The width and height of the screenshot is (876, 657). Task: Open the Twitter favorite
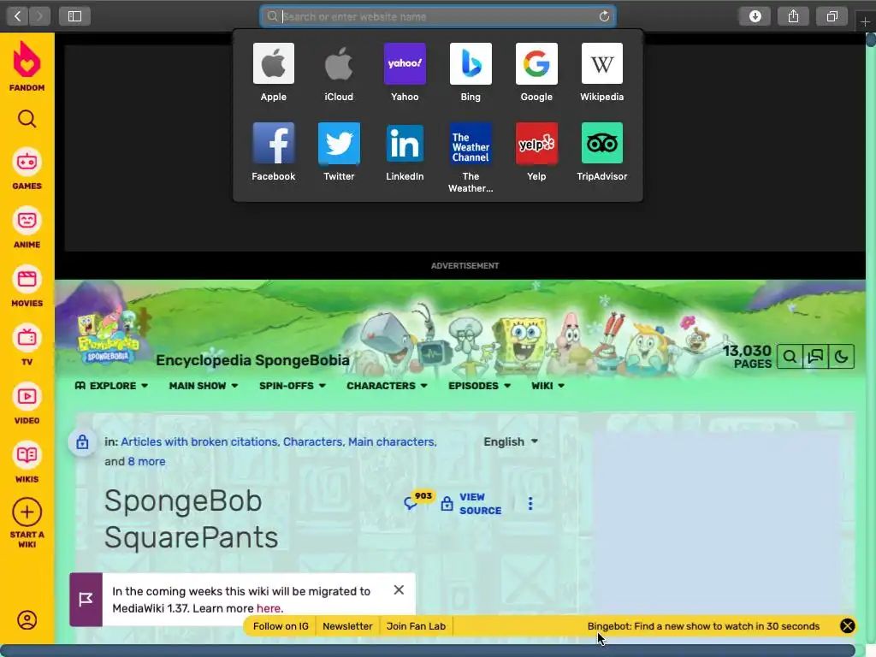[339, 151]
